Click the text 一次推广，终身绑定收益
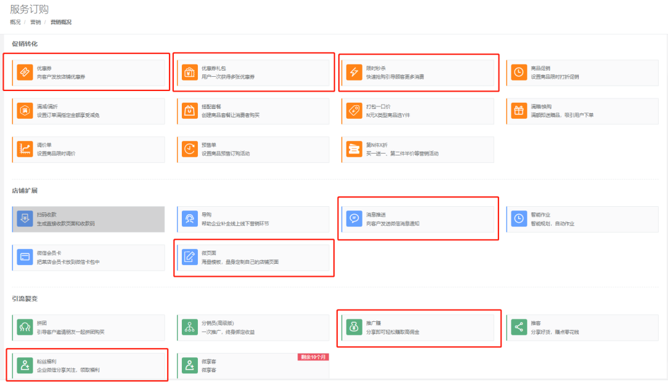Screen dimensions: 668x382 point(228,332)
